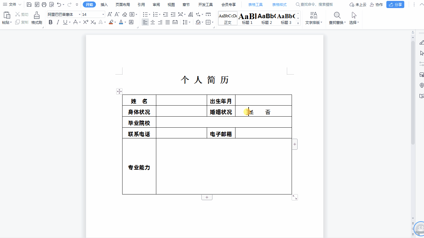This screenshot has height=238, width=424.
Task: Toggle Justify alignment
Action: pyautogui.click(x=168, y=22)
